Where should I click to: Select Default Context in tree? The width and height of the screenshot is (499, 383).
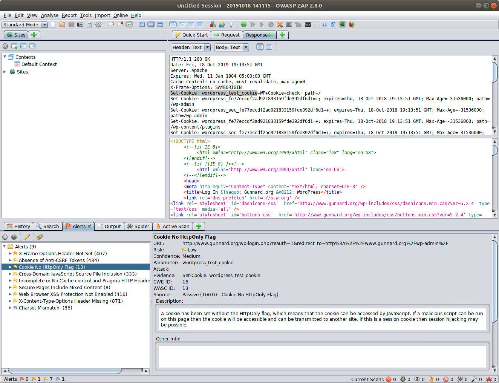35,64
